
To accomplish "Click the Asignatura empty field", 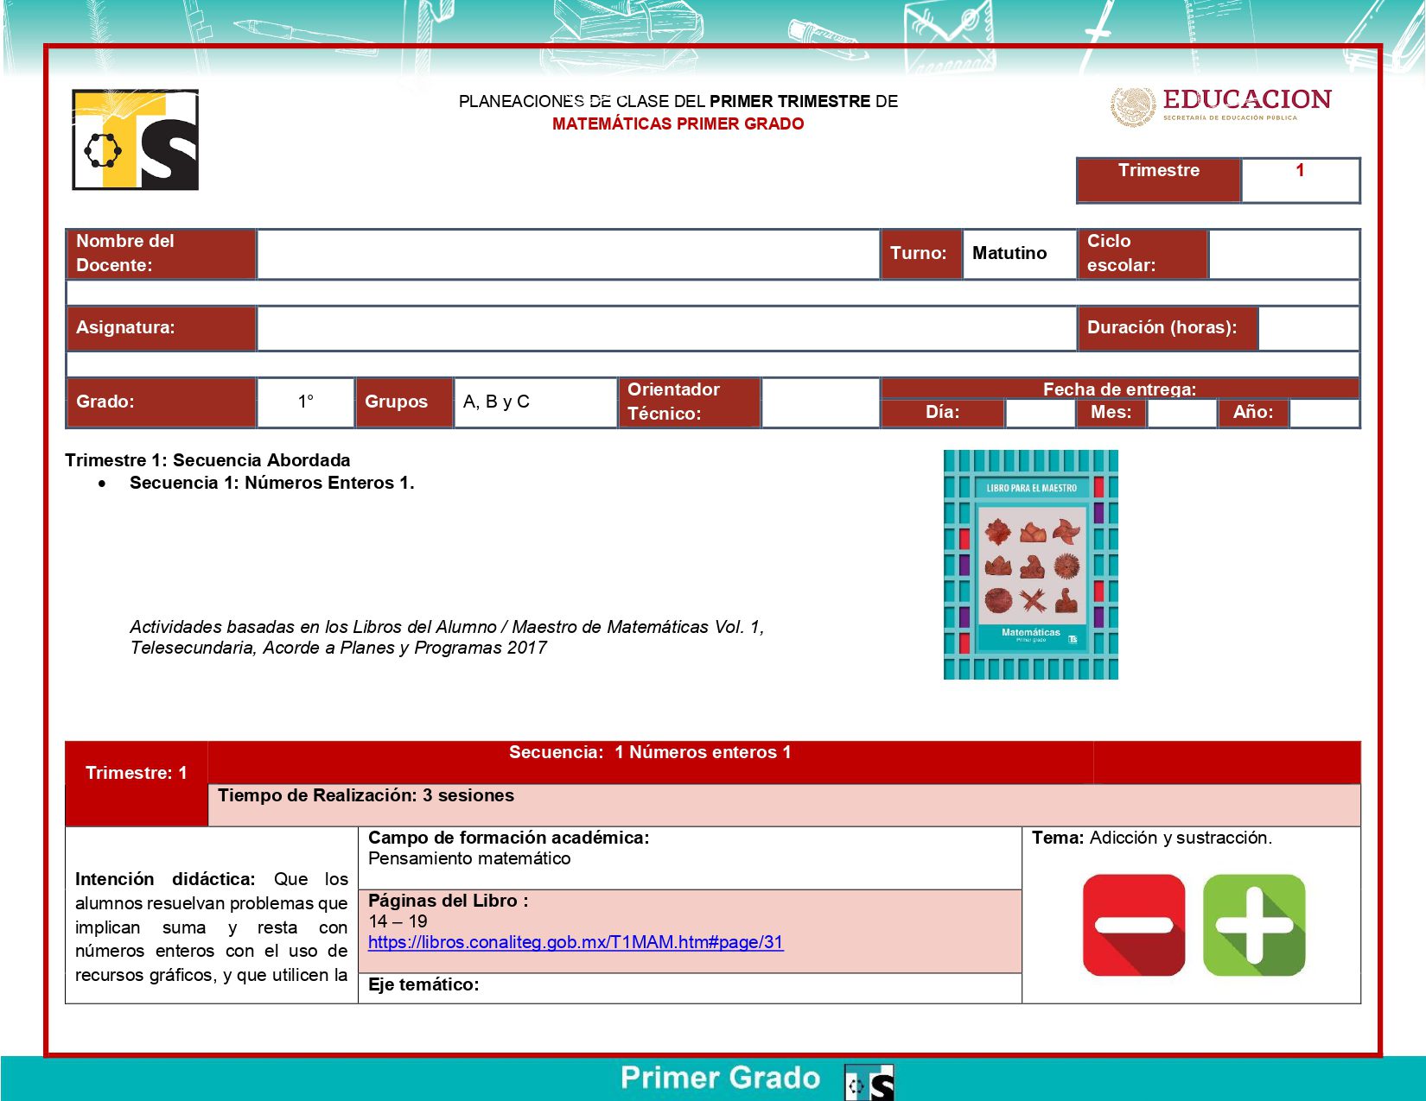I will tap(666, 328).
